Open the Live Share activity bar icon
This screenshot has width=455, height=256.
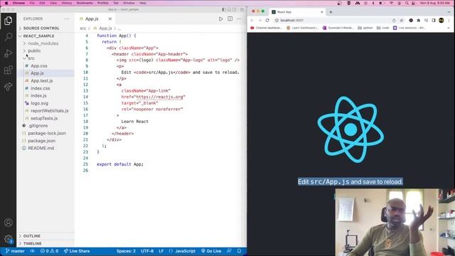8,87
